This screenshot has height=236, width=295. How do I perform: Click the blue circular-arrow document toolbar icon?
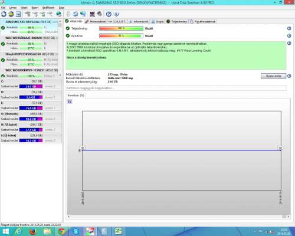pyautogui.click(x=76, y=14)
